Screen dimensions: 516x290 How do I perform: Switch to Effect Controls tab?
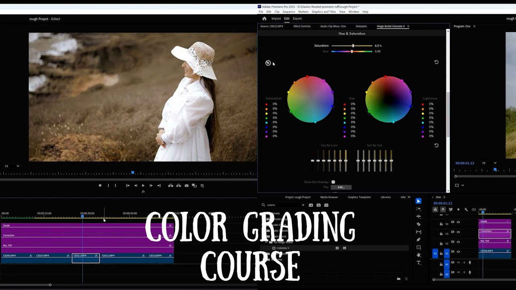click(302, 26)
